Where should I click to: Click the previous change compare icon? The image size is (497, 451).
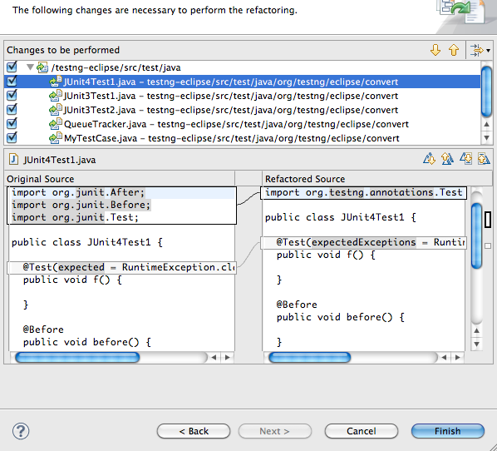[484, 159]
